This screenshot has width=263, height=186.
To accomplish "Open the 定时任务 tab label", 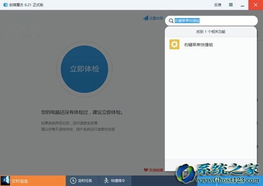I will tap(85, 181).
